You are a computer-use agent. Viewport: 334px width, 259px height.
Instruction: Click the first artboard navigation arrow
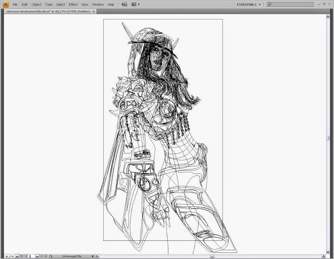click(22, 256)
